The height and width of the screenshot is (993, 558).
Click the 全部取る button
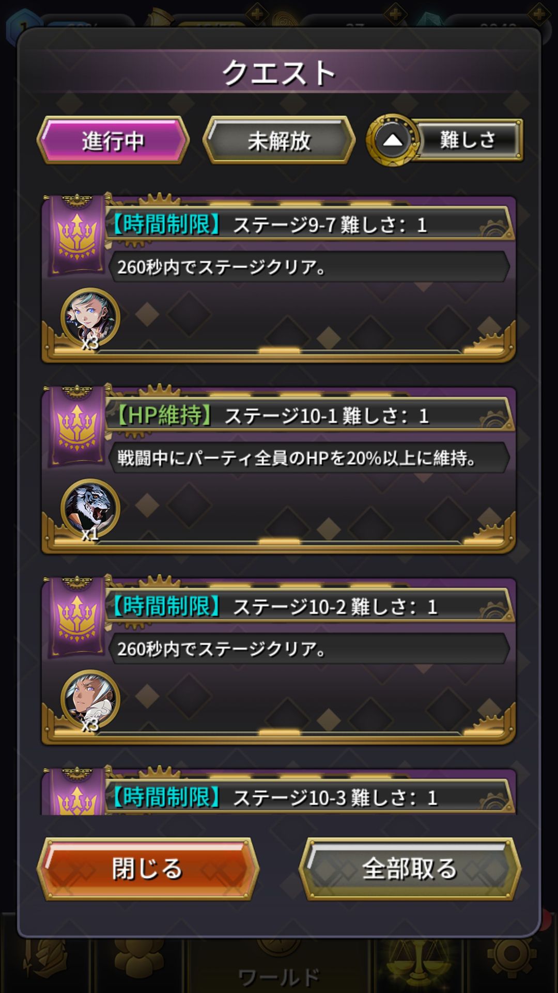point(410,869)
